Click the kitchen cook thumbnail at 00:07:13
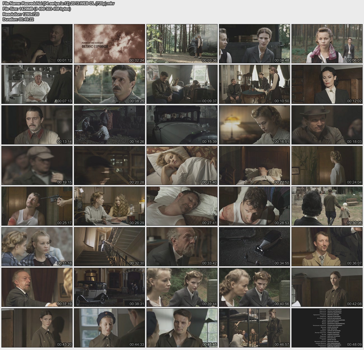 (x=37, y=84)
